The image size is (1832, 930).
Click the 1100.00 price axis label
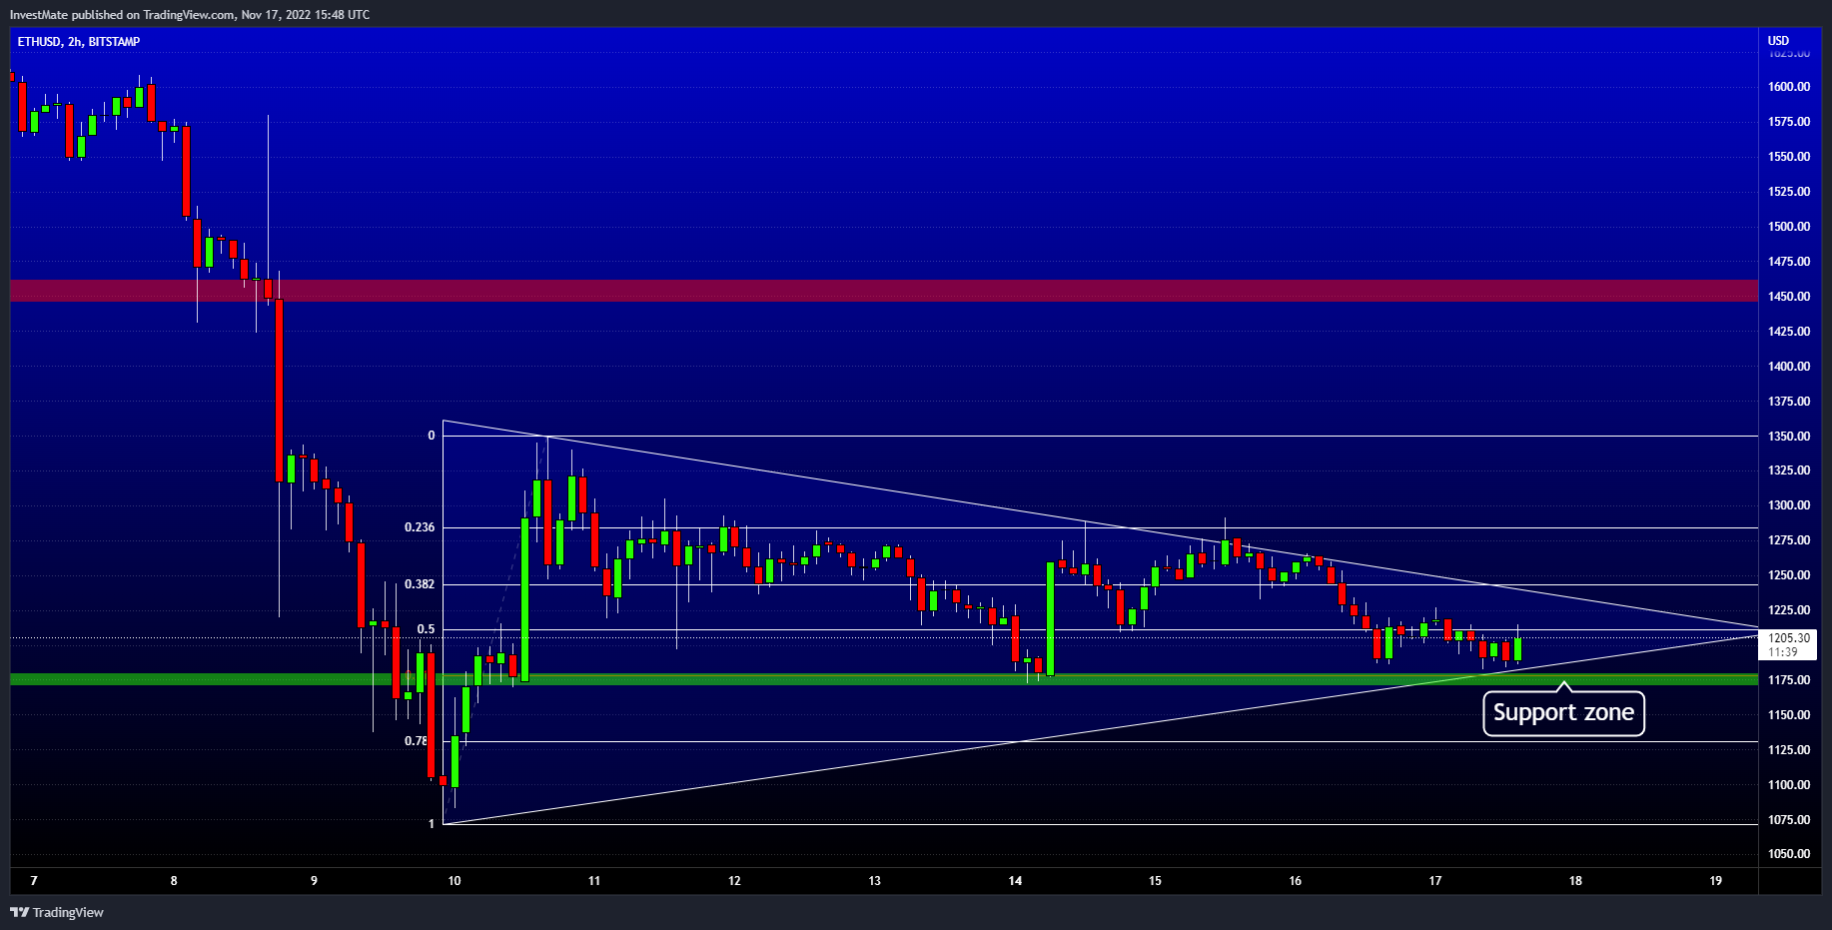[1788, 785]
